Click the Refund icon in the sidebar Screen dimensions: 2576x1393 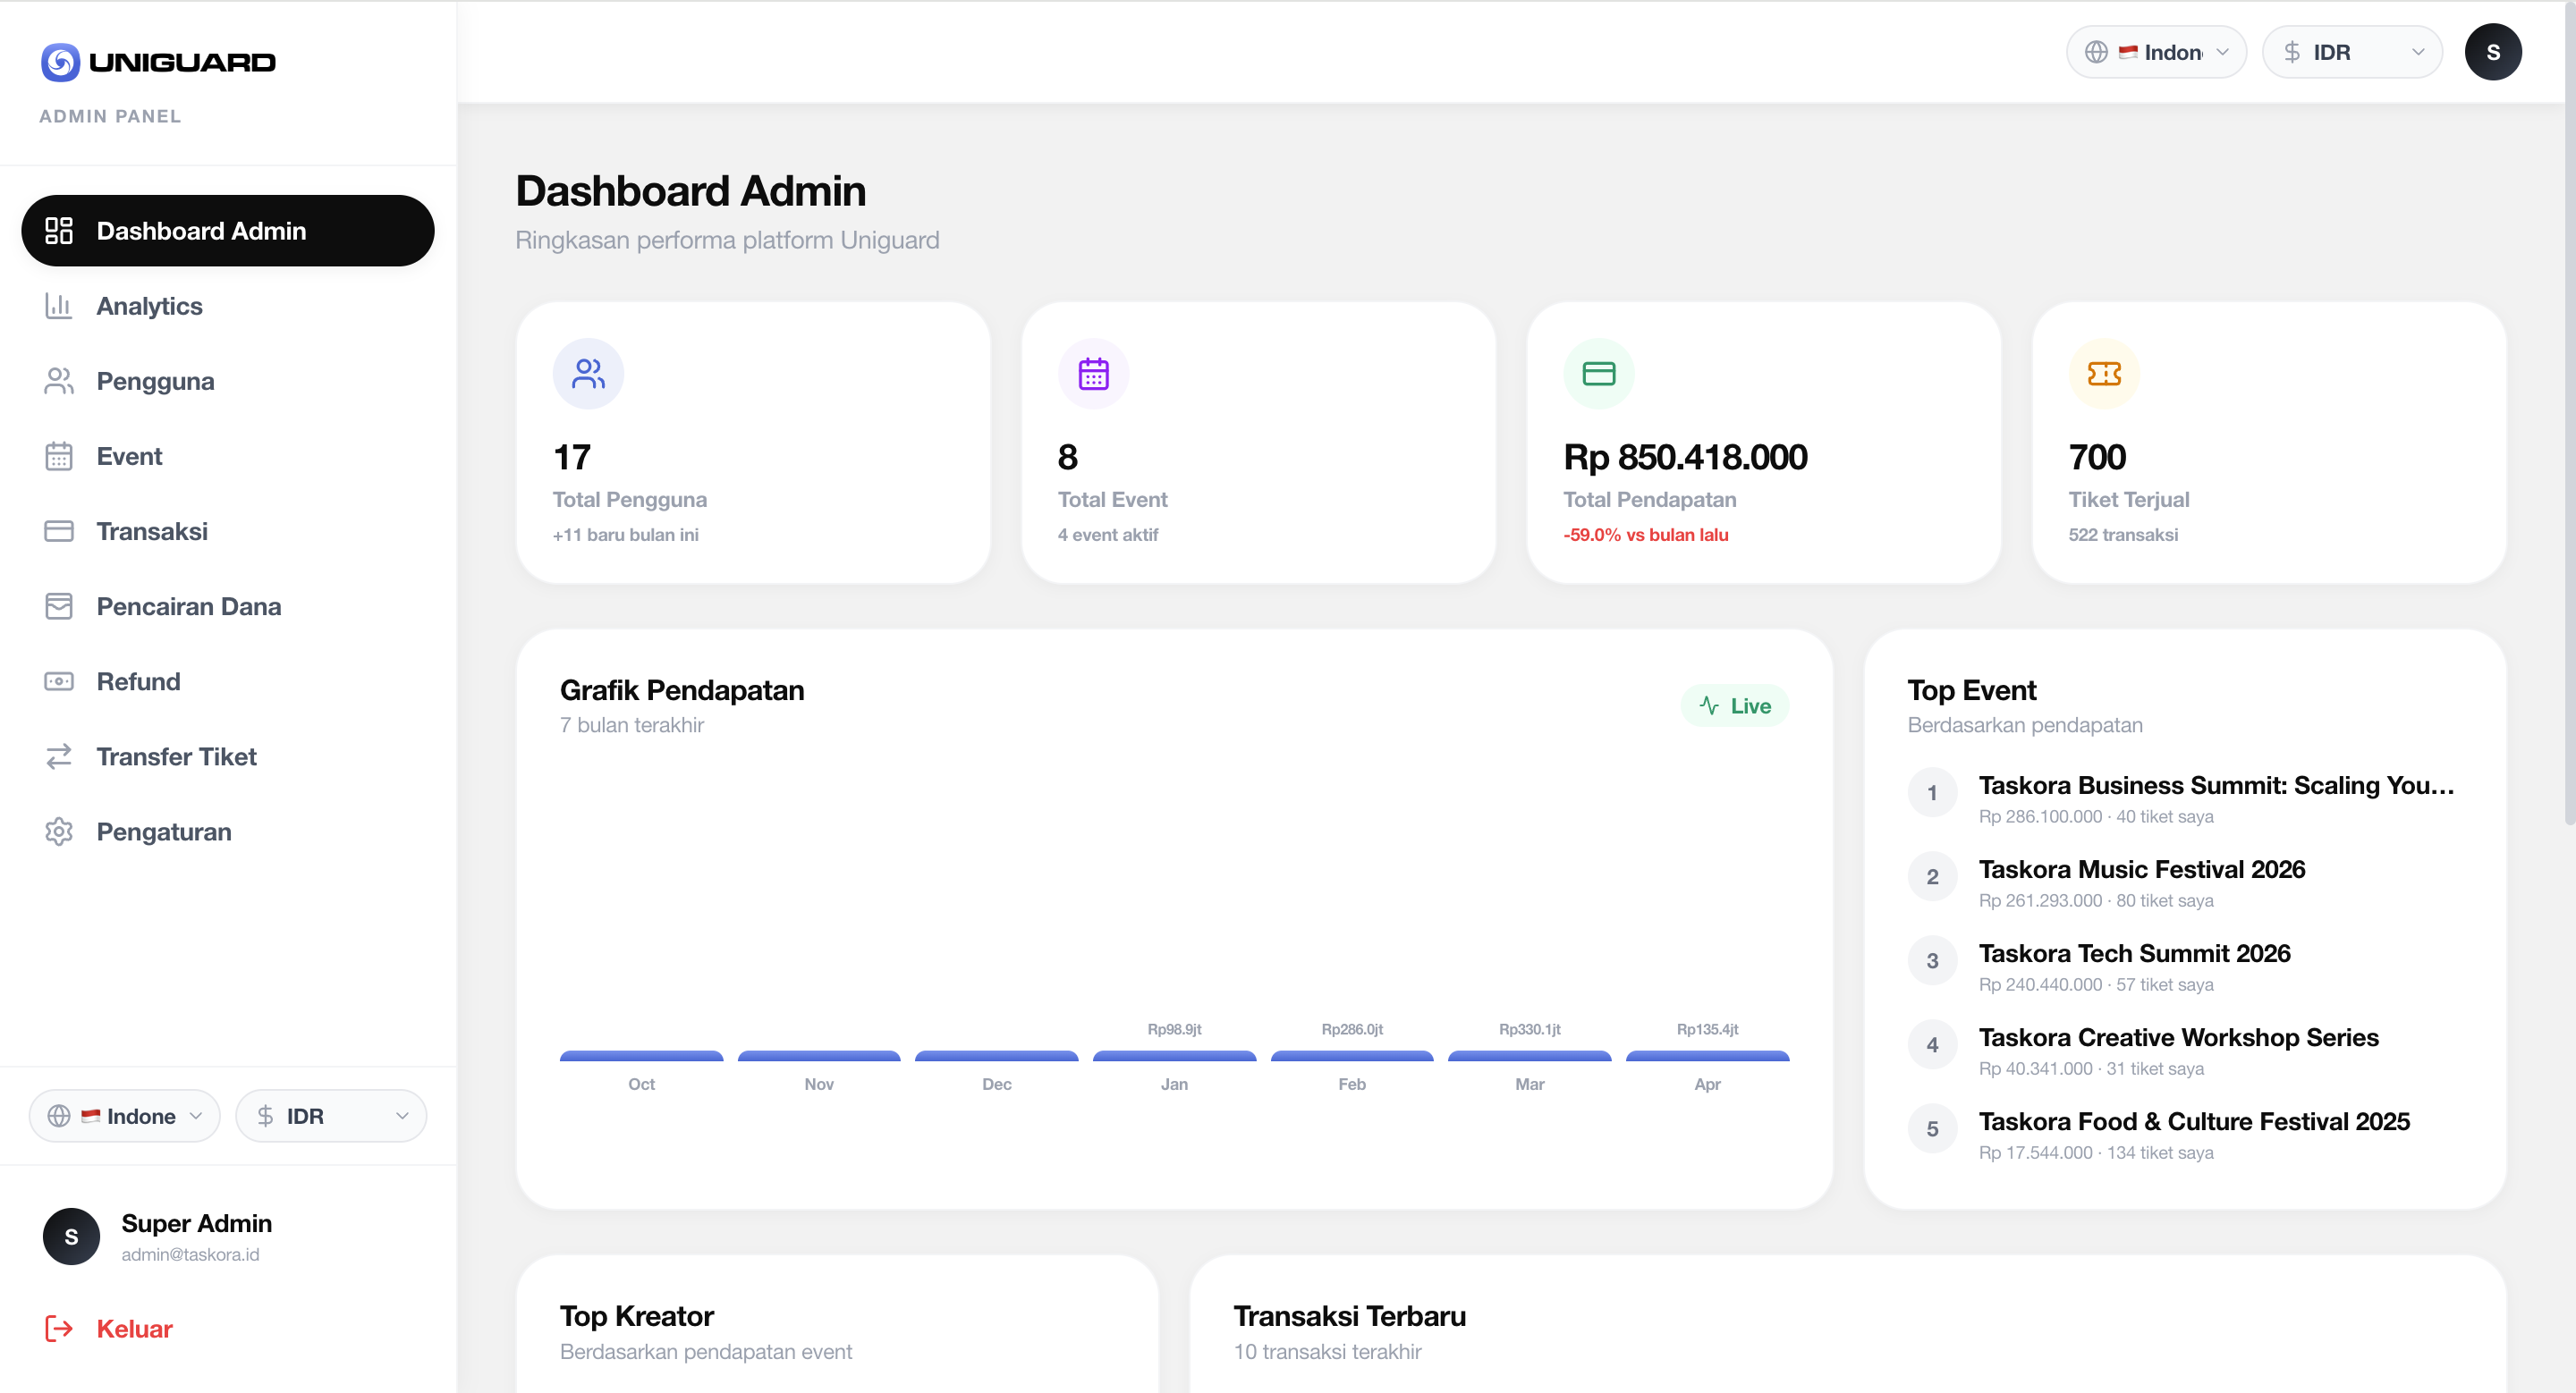(59, 680)
